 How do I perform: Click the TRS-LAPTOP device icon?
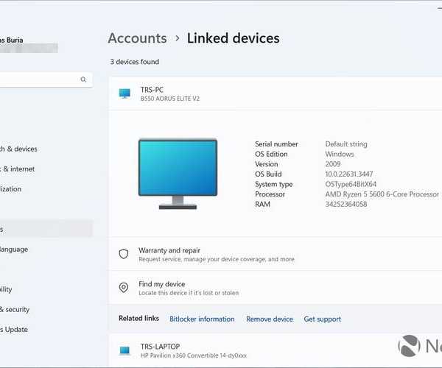point(124,350)
